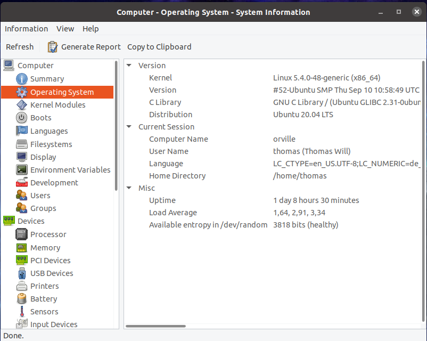Collapse the Version section triangle

click(x=129, y=66)
